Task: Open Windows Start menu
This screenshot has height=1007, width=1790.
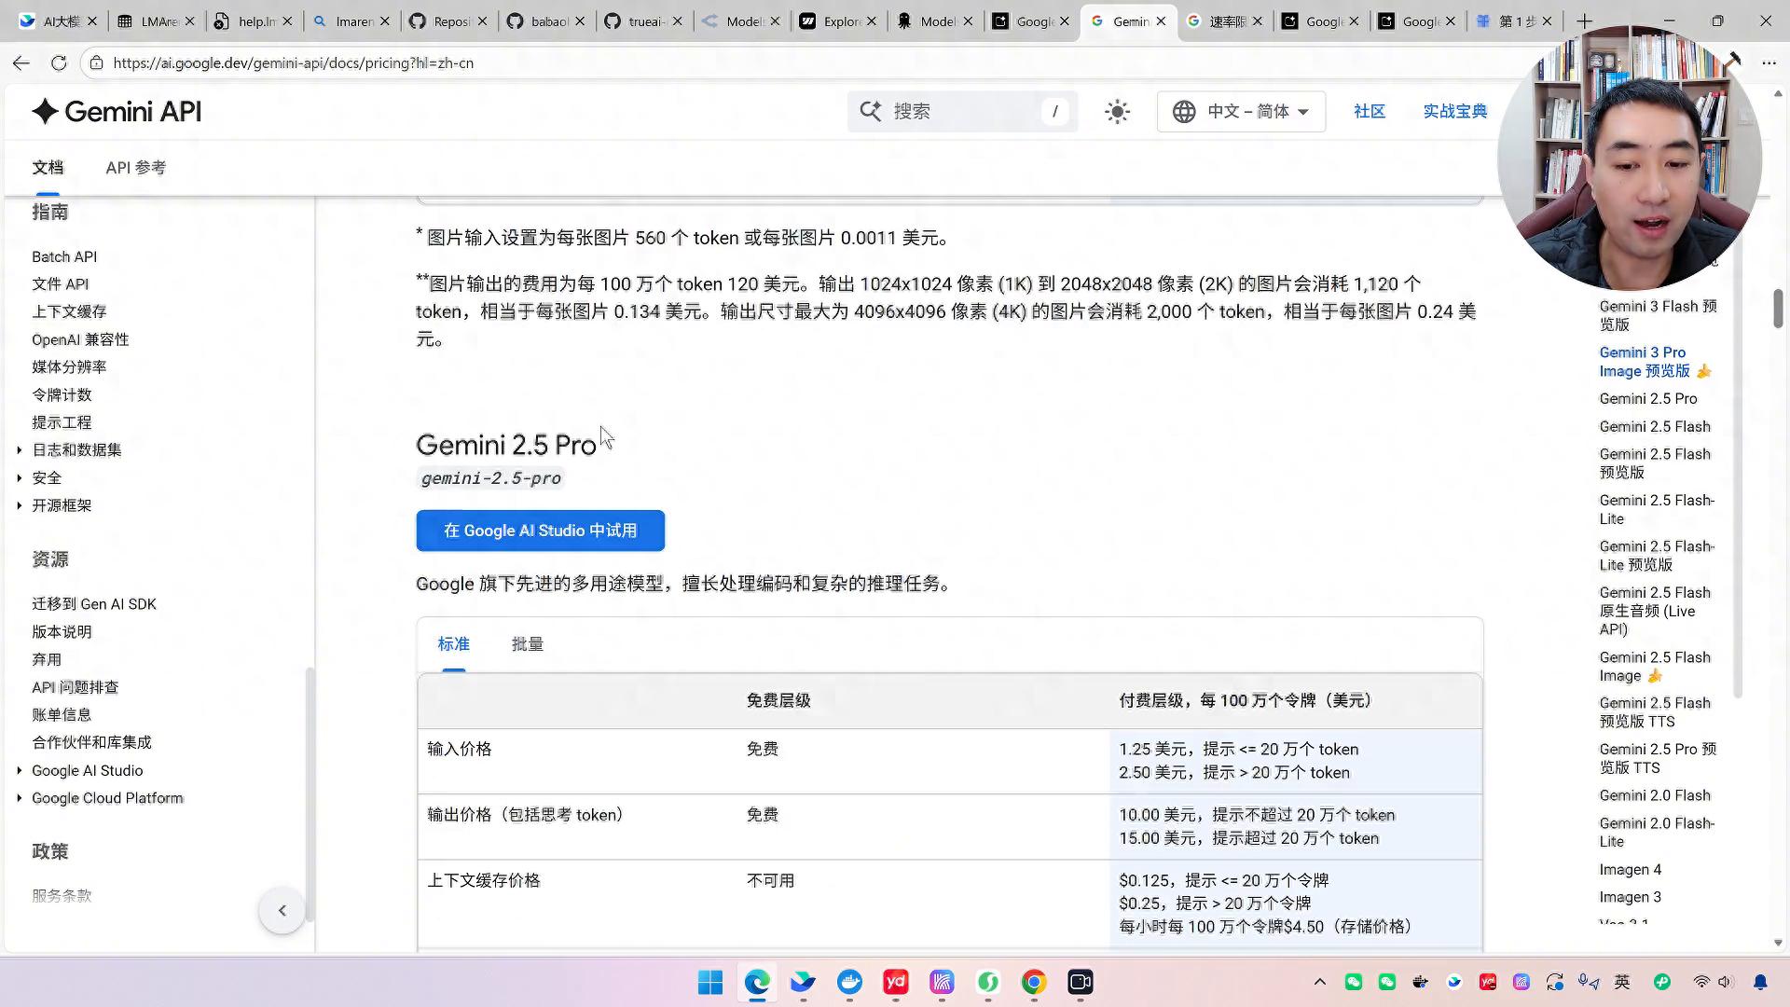Action: point(710,982)
